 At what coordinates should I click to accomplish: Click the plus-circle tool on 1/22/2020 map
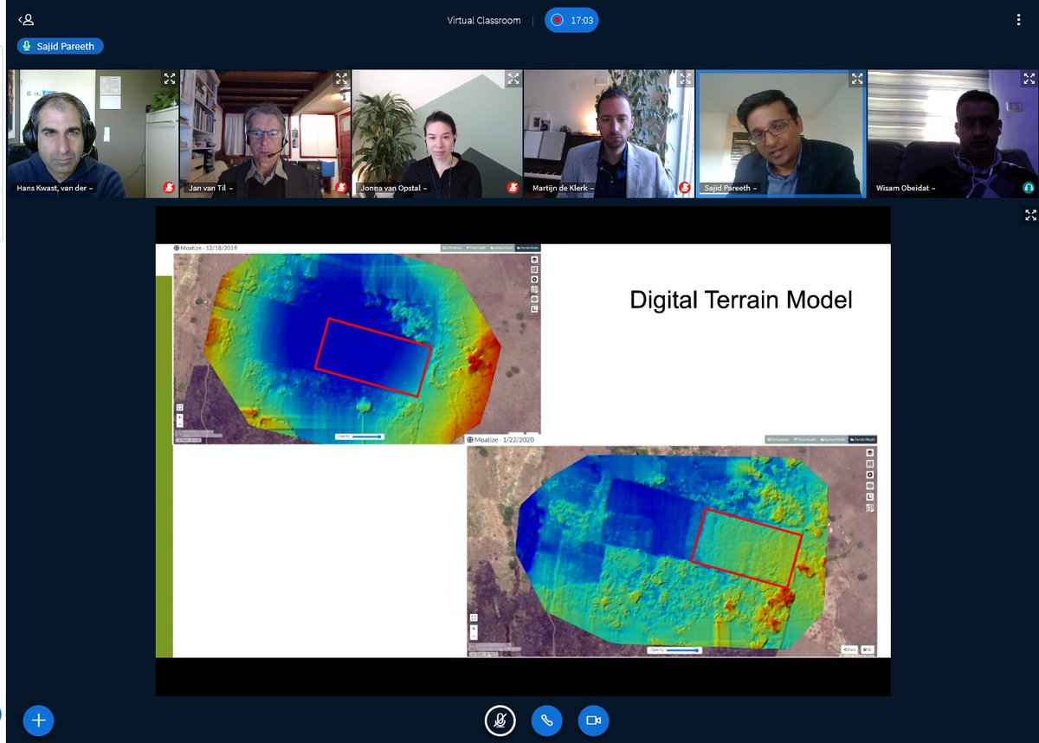coord(870,475)
